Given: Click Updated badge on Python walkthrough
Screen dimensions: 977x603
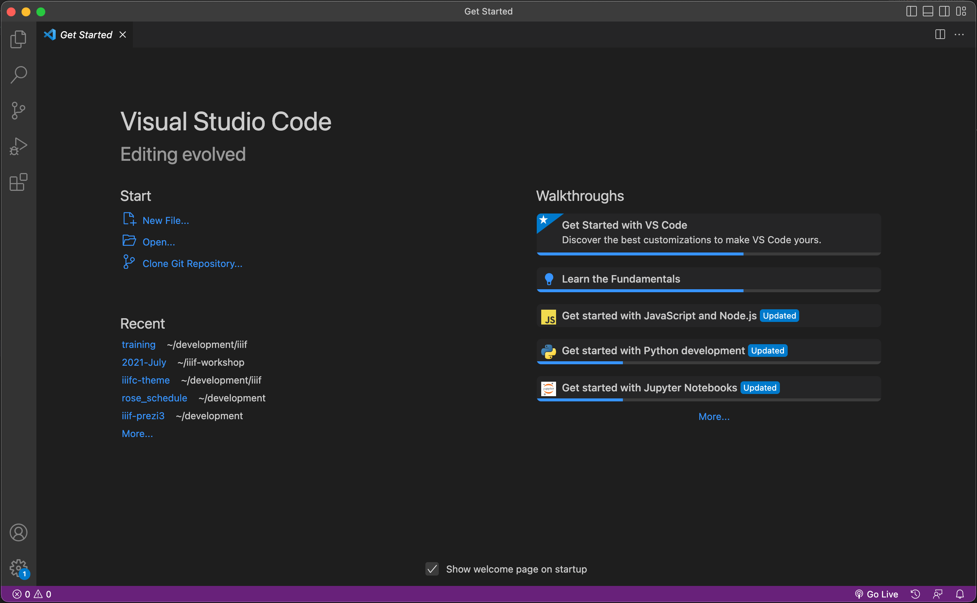Looking at the screenshot, I should (x=767, y=351).
